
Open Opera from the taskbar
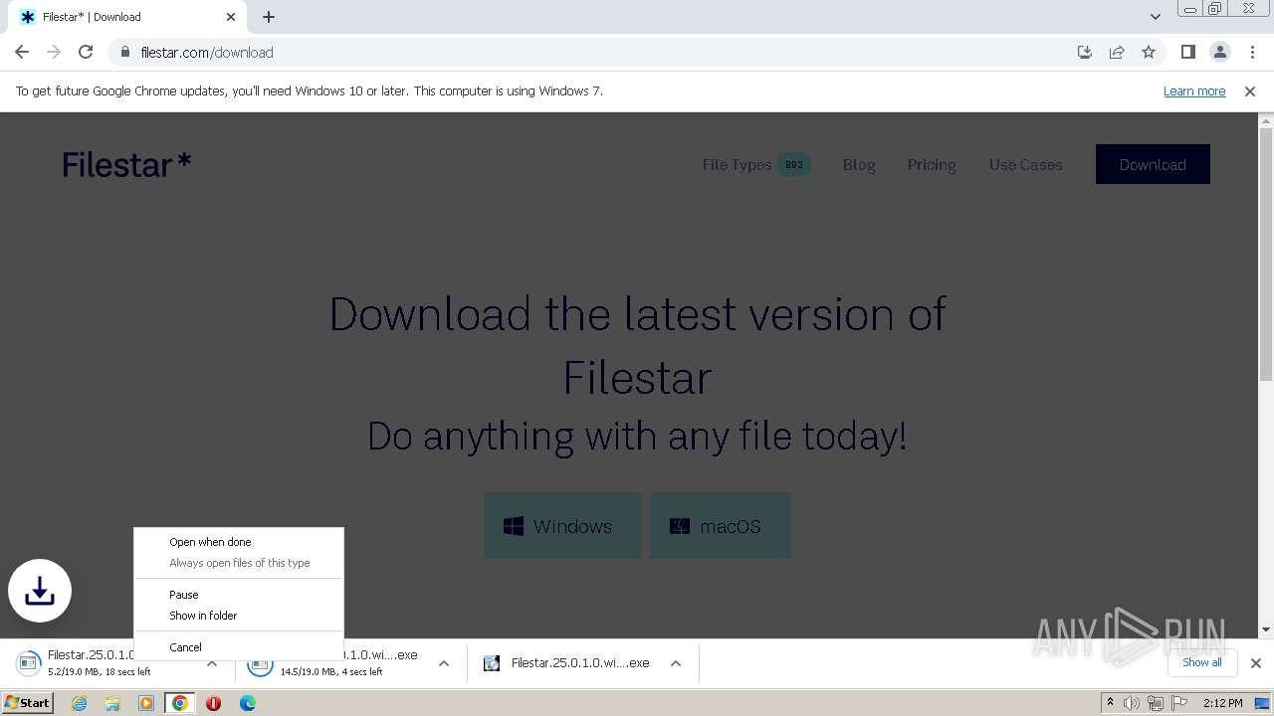point(213,703)
